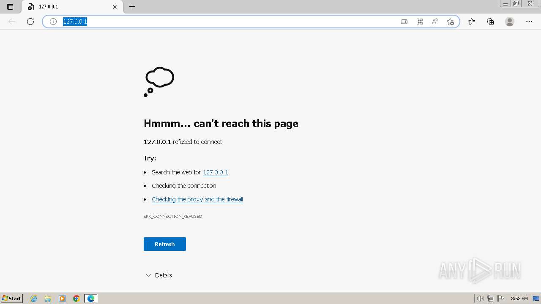Image resolution: width=541 pixels, height=304 pixels.
Task: Open Checking the proxy and the firewall
Action: [x=197, y=199]
